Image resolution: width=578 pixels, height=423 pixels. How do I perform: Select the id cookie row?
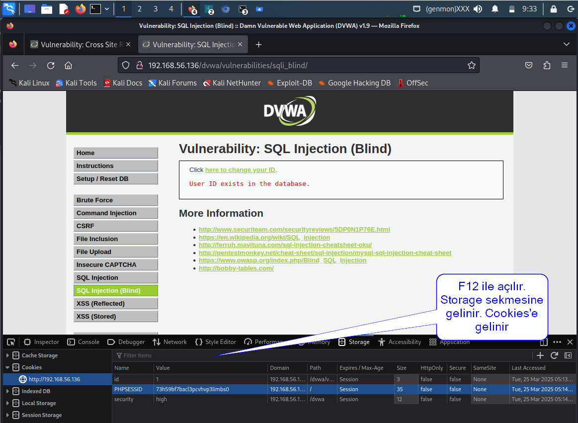(344, 379)
